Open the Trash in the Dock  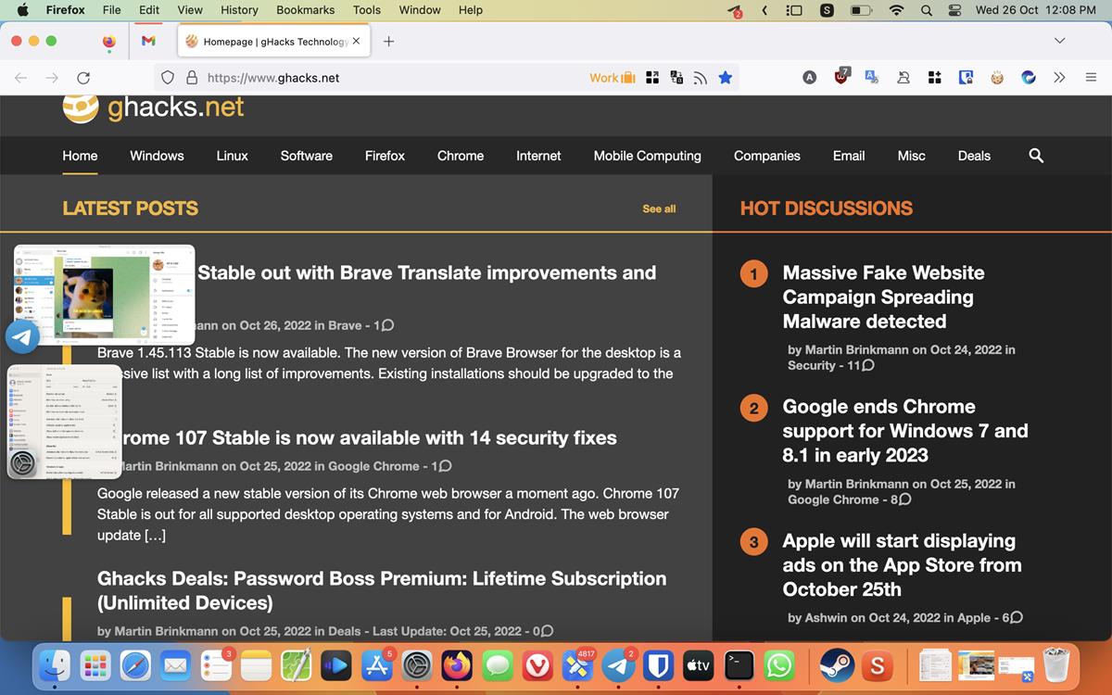click(1056, 665)
